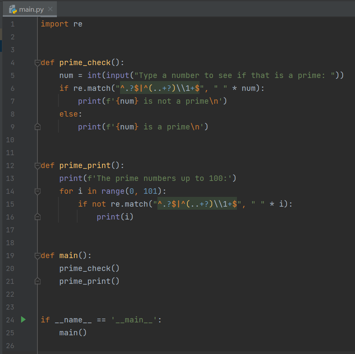This screenshot has width=355, height=354.
Task: Click the Python file icon on main.py tab
Action: click(x=13, y=9)
